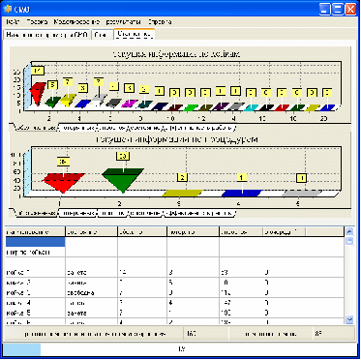Viewport: 361px width, 360px height.
Task: Open the Файл menu
Action: [13, 22]
